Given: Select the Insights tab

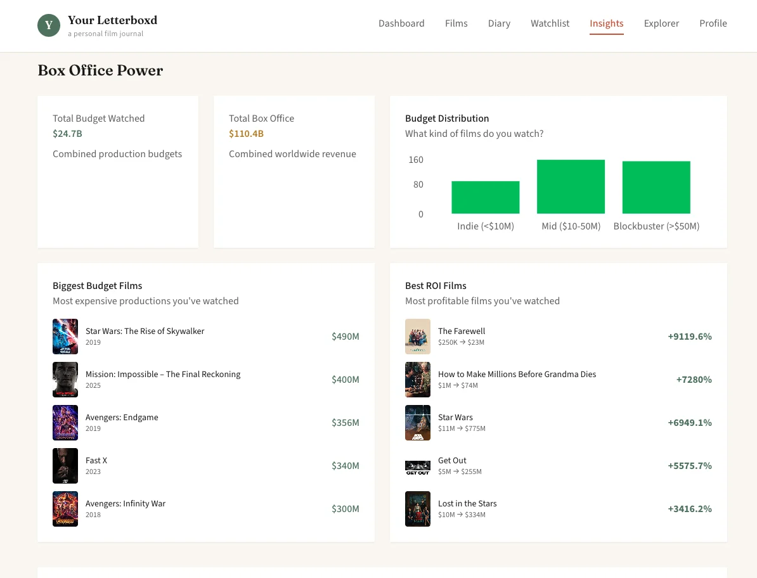Looking at the screenshot, I should 606,23.
